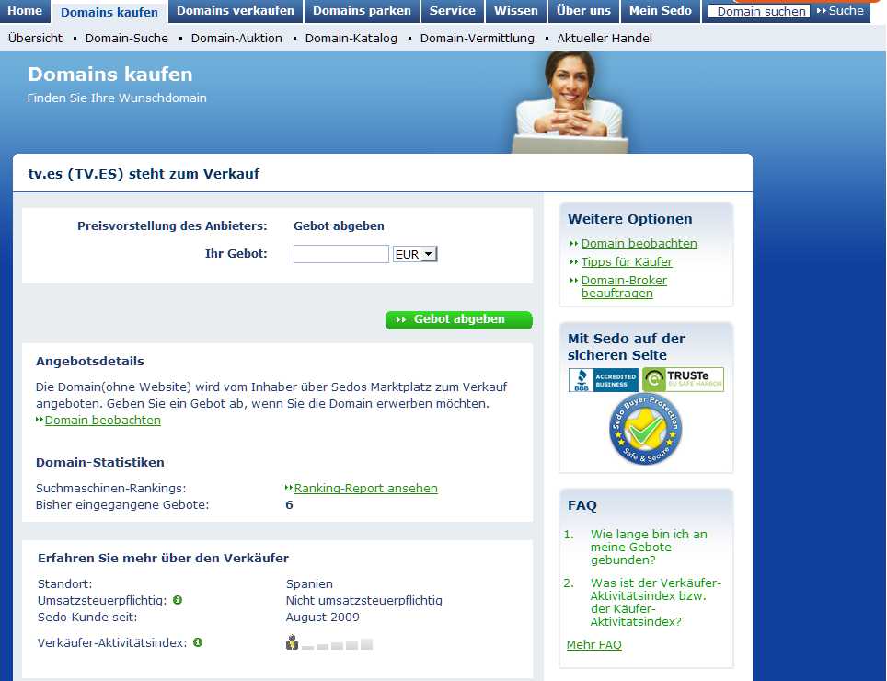This screenshot has height=681, width=887.
Task: Open Domain-Auktion in the submenu
Action: [236, 39]
